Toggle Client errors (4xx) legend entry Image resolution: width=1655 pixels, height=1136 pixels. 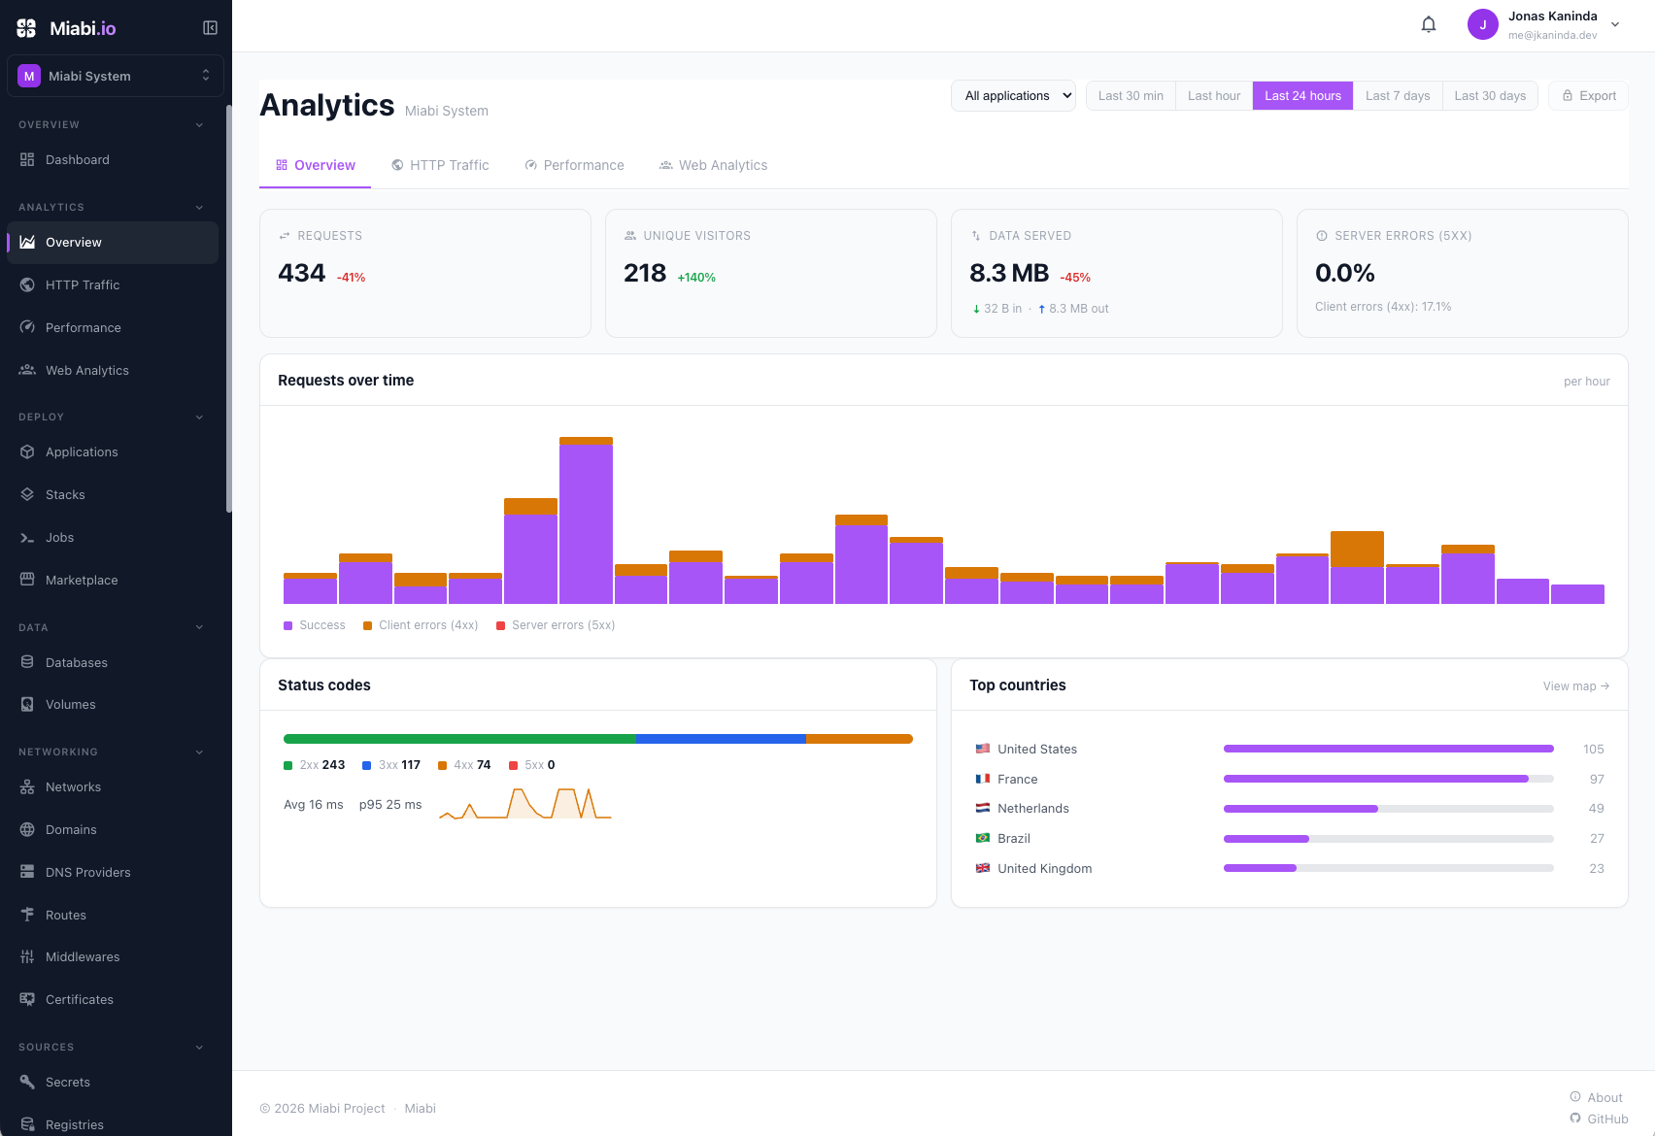(x=421, y=625)
